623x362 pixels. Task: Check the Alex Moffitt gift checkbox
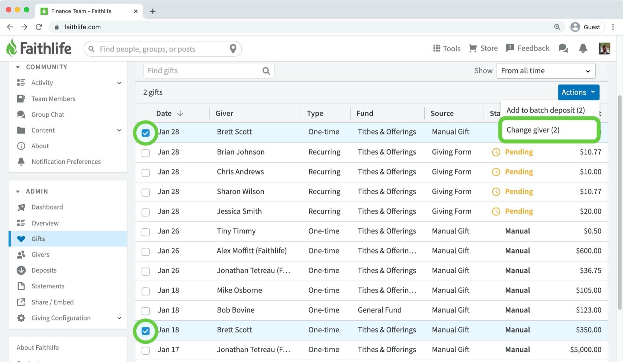point(145,251)
